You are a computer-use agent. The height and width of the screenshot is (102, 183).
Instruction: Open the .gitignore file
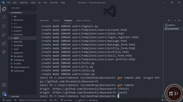[22, 53]
